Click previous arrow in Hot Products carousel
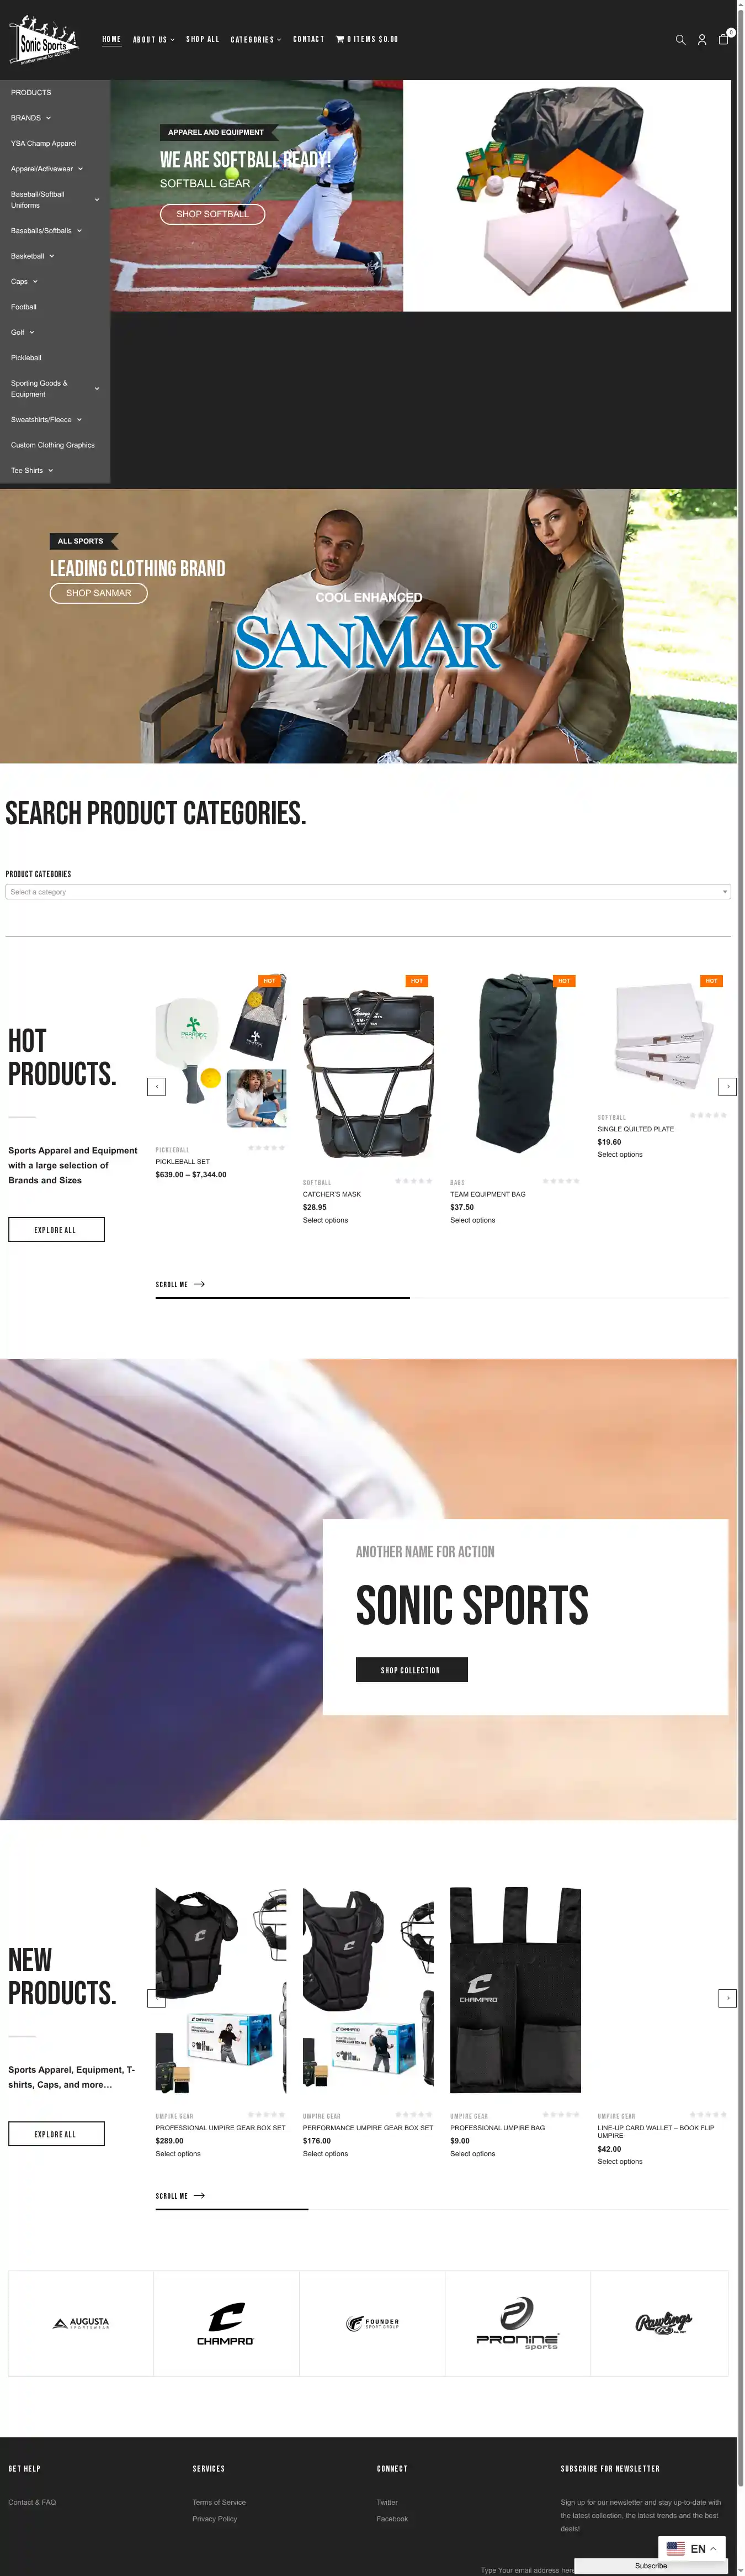 pyautogui.click(x=157, y=1086)
